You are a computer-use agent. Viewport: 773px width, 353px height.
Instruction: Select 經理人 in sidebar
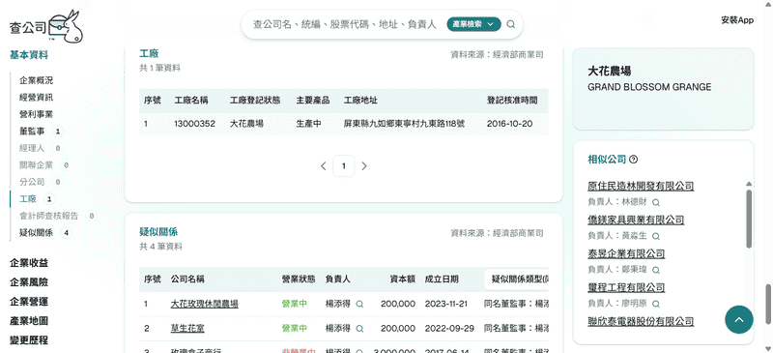(x=32, y=148)
